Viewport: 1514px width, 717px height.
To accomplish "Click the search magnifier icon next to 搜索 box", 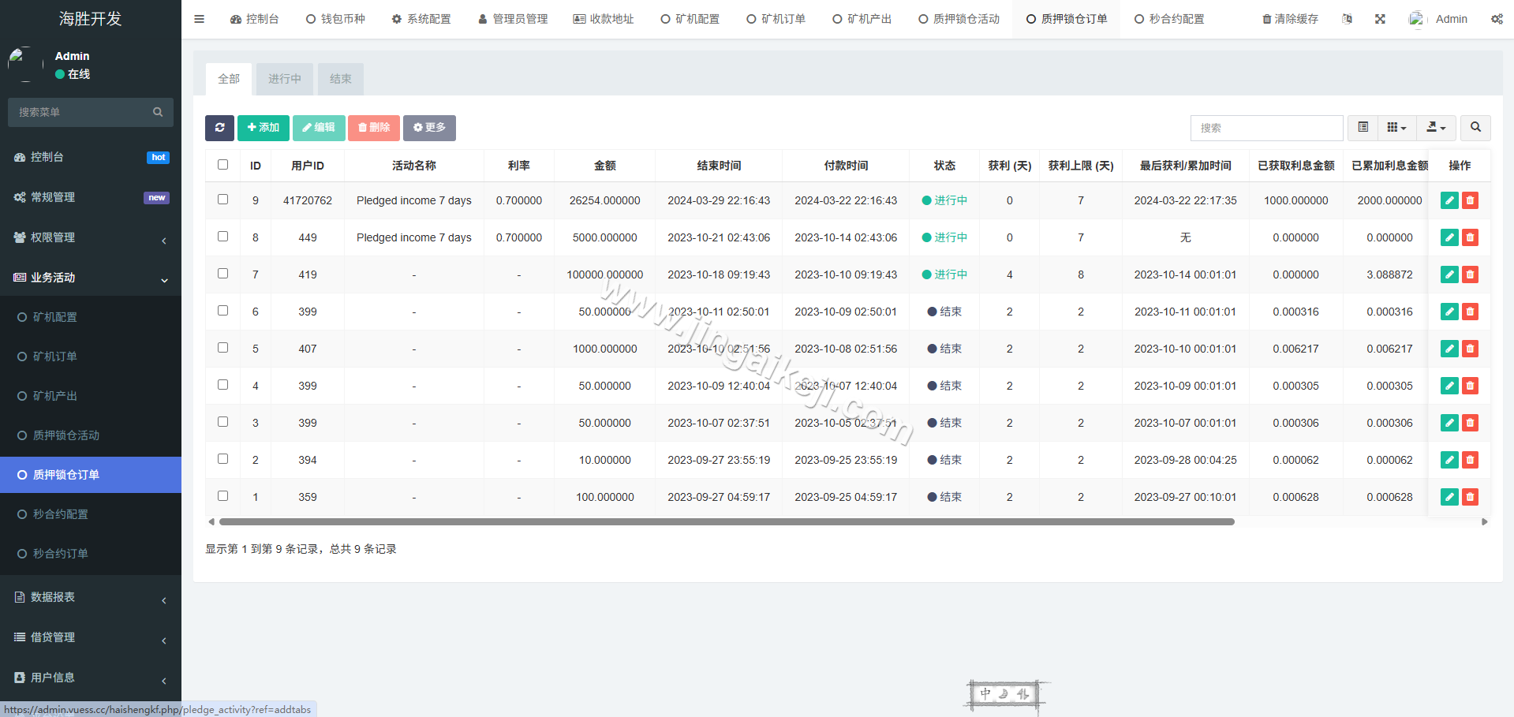I will point(1475,127).
